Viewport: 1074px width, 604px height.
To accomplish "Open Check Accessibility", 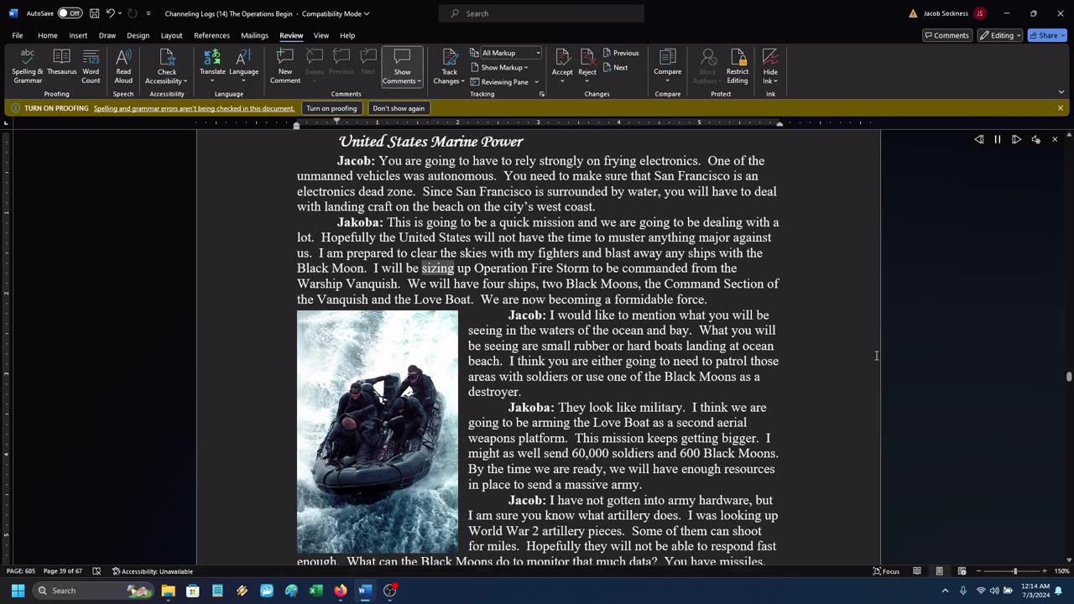I will [x=167, y=66].
